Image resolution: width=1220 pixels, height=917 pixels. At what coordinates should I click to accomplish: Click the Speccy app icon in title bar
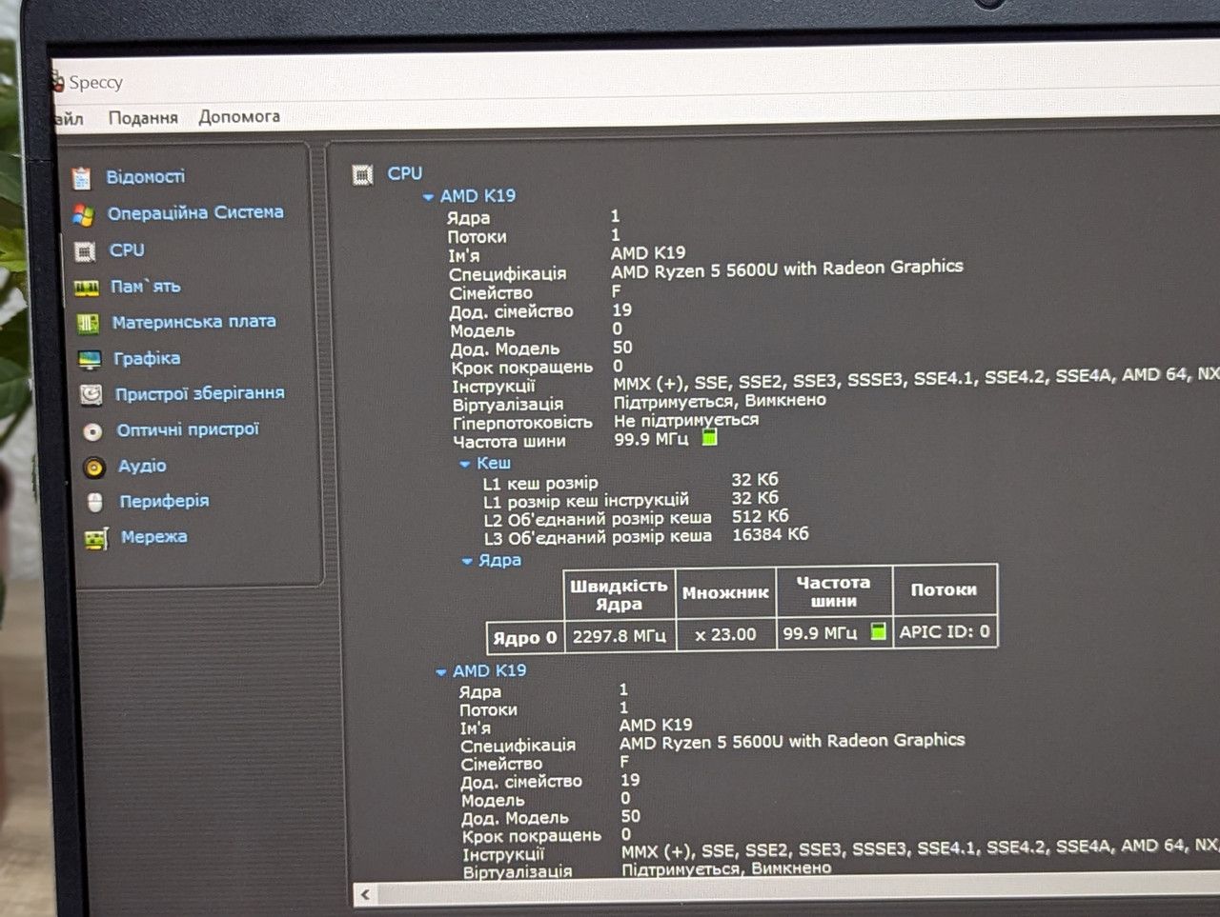pyautogui.click(x=57, y=83)
